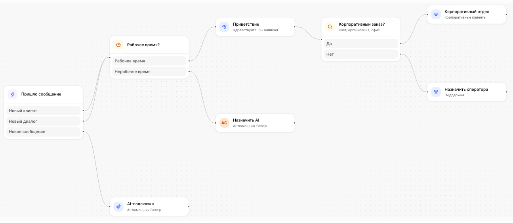Click the magnifier icon in 'Корпоративный заказ?'
Viewport: 513px width, 223px height.
coord(330,27)
